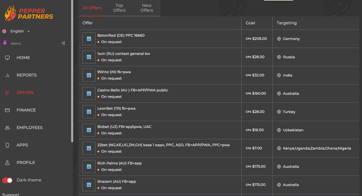Screen dimensions: 362x196
Task: Click the Support link in sidebar
Action: tap(11, 194)
